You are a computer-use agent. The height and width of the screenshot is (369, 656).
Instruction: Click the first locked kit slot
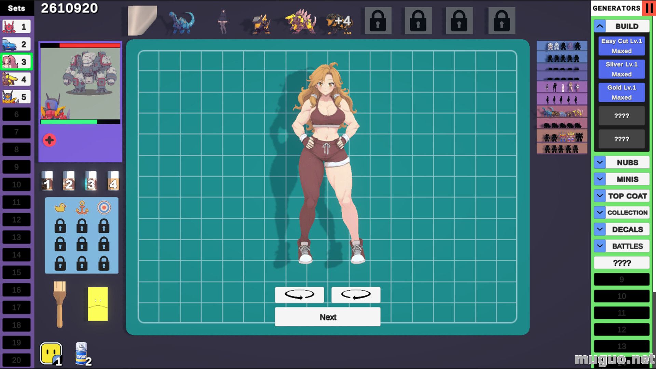click(x=378, y=21)
